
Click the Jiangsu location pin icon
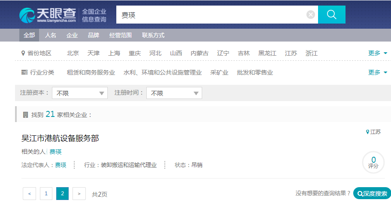[x=367, y=132]
